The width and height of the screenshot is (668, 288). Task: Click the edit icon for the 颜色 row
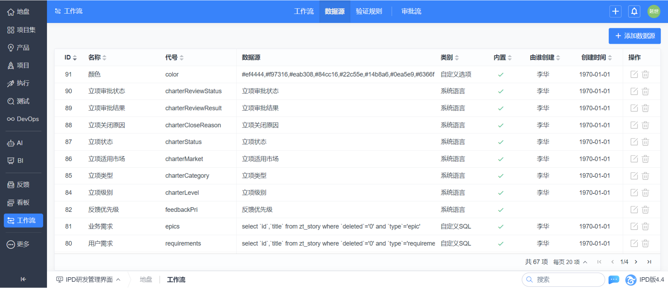(x=634, y=74)
